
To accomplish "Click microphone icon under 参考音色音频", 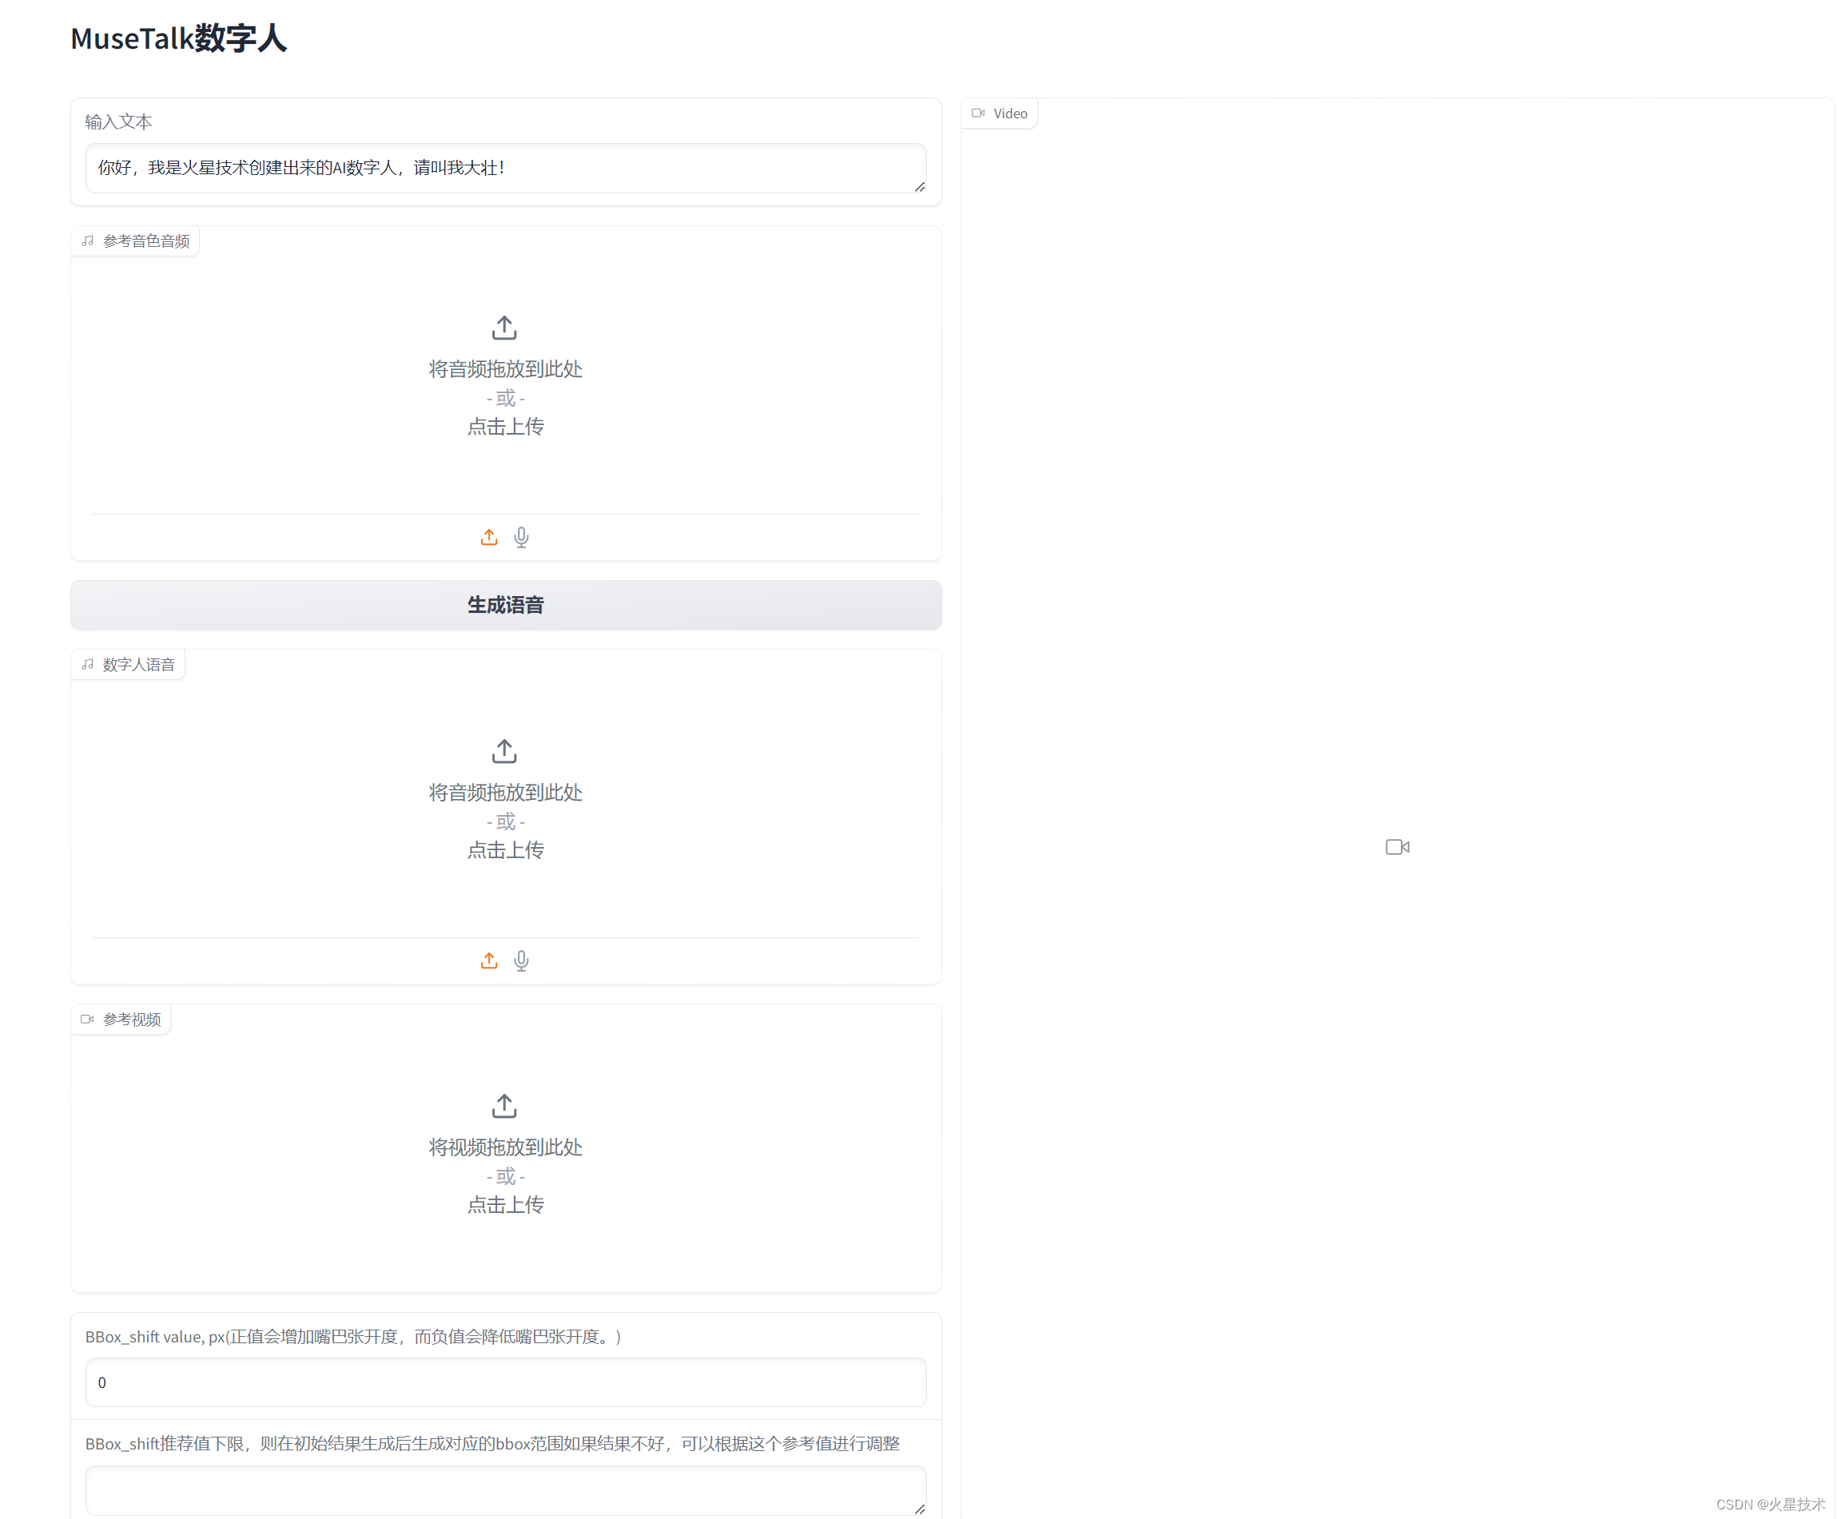I will tap(521, 537).
